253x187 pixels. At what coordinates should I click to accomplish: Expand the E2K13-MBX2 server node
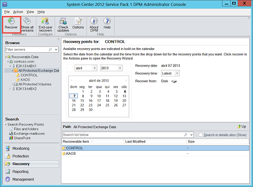pyautogui.click(x=10, y=89)
